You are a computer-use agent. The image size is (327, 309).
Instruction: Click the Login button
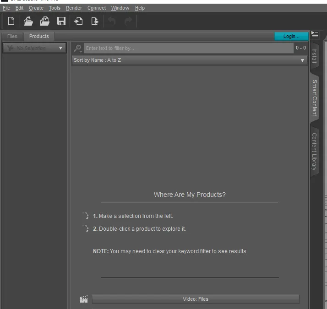pyautogui.click(x=291, y=36)
